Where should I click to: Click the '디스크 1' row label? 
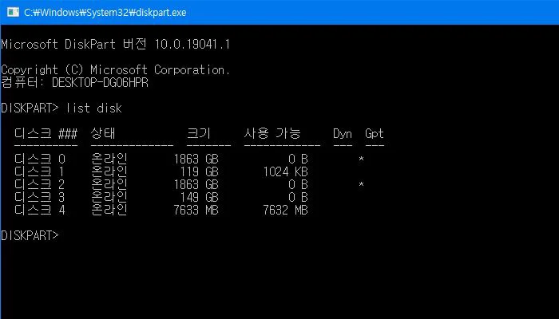click(40, 171)
